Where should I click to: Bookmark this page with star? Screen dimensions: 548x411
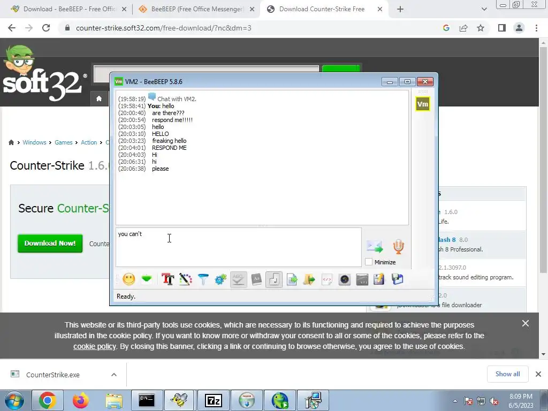pyautogui.click(x=481, y=28)
